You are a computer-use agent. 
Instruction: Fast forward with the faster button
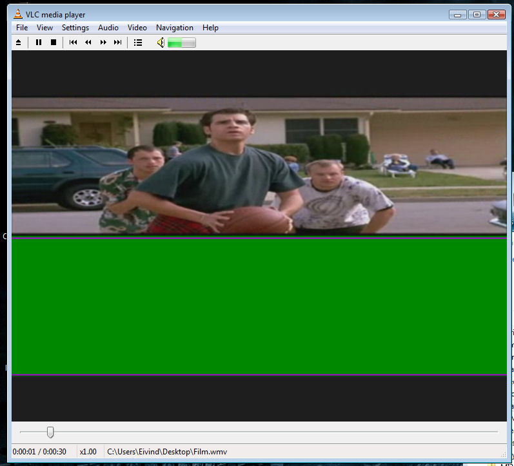(103, 43)
